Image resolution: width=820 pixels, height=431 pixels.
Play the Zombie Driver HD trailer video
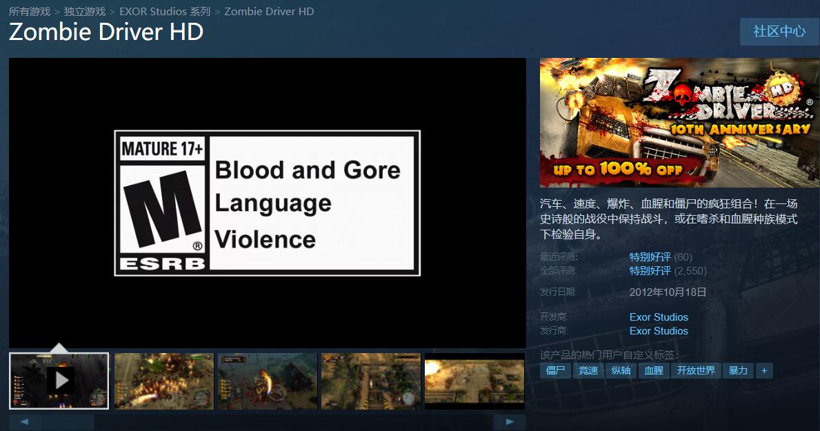pyautogui.click(x=59, y=381)
